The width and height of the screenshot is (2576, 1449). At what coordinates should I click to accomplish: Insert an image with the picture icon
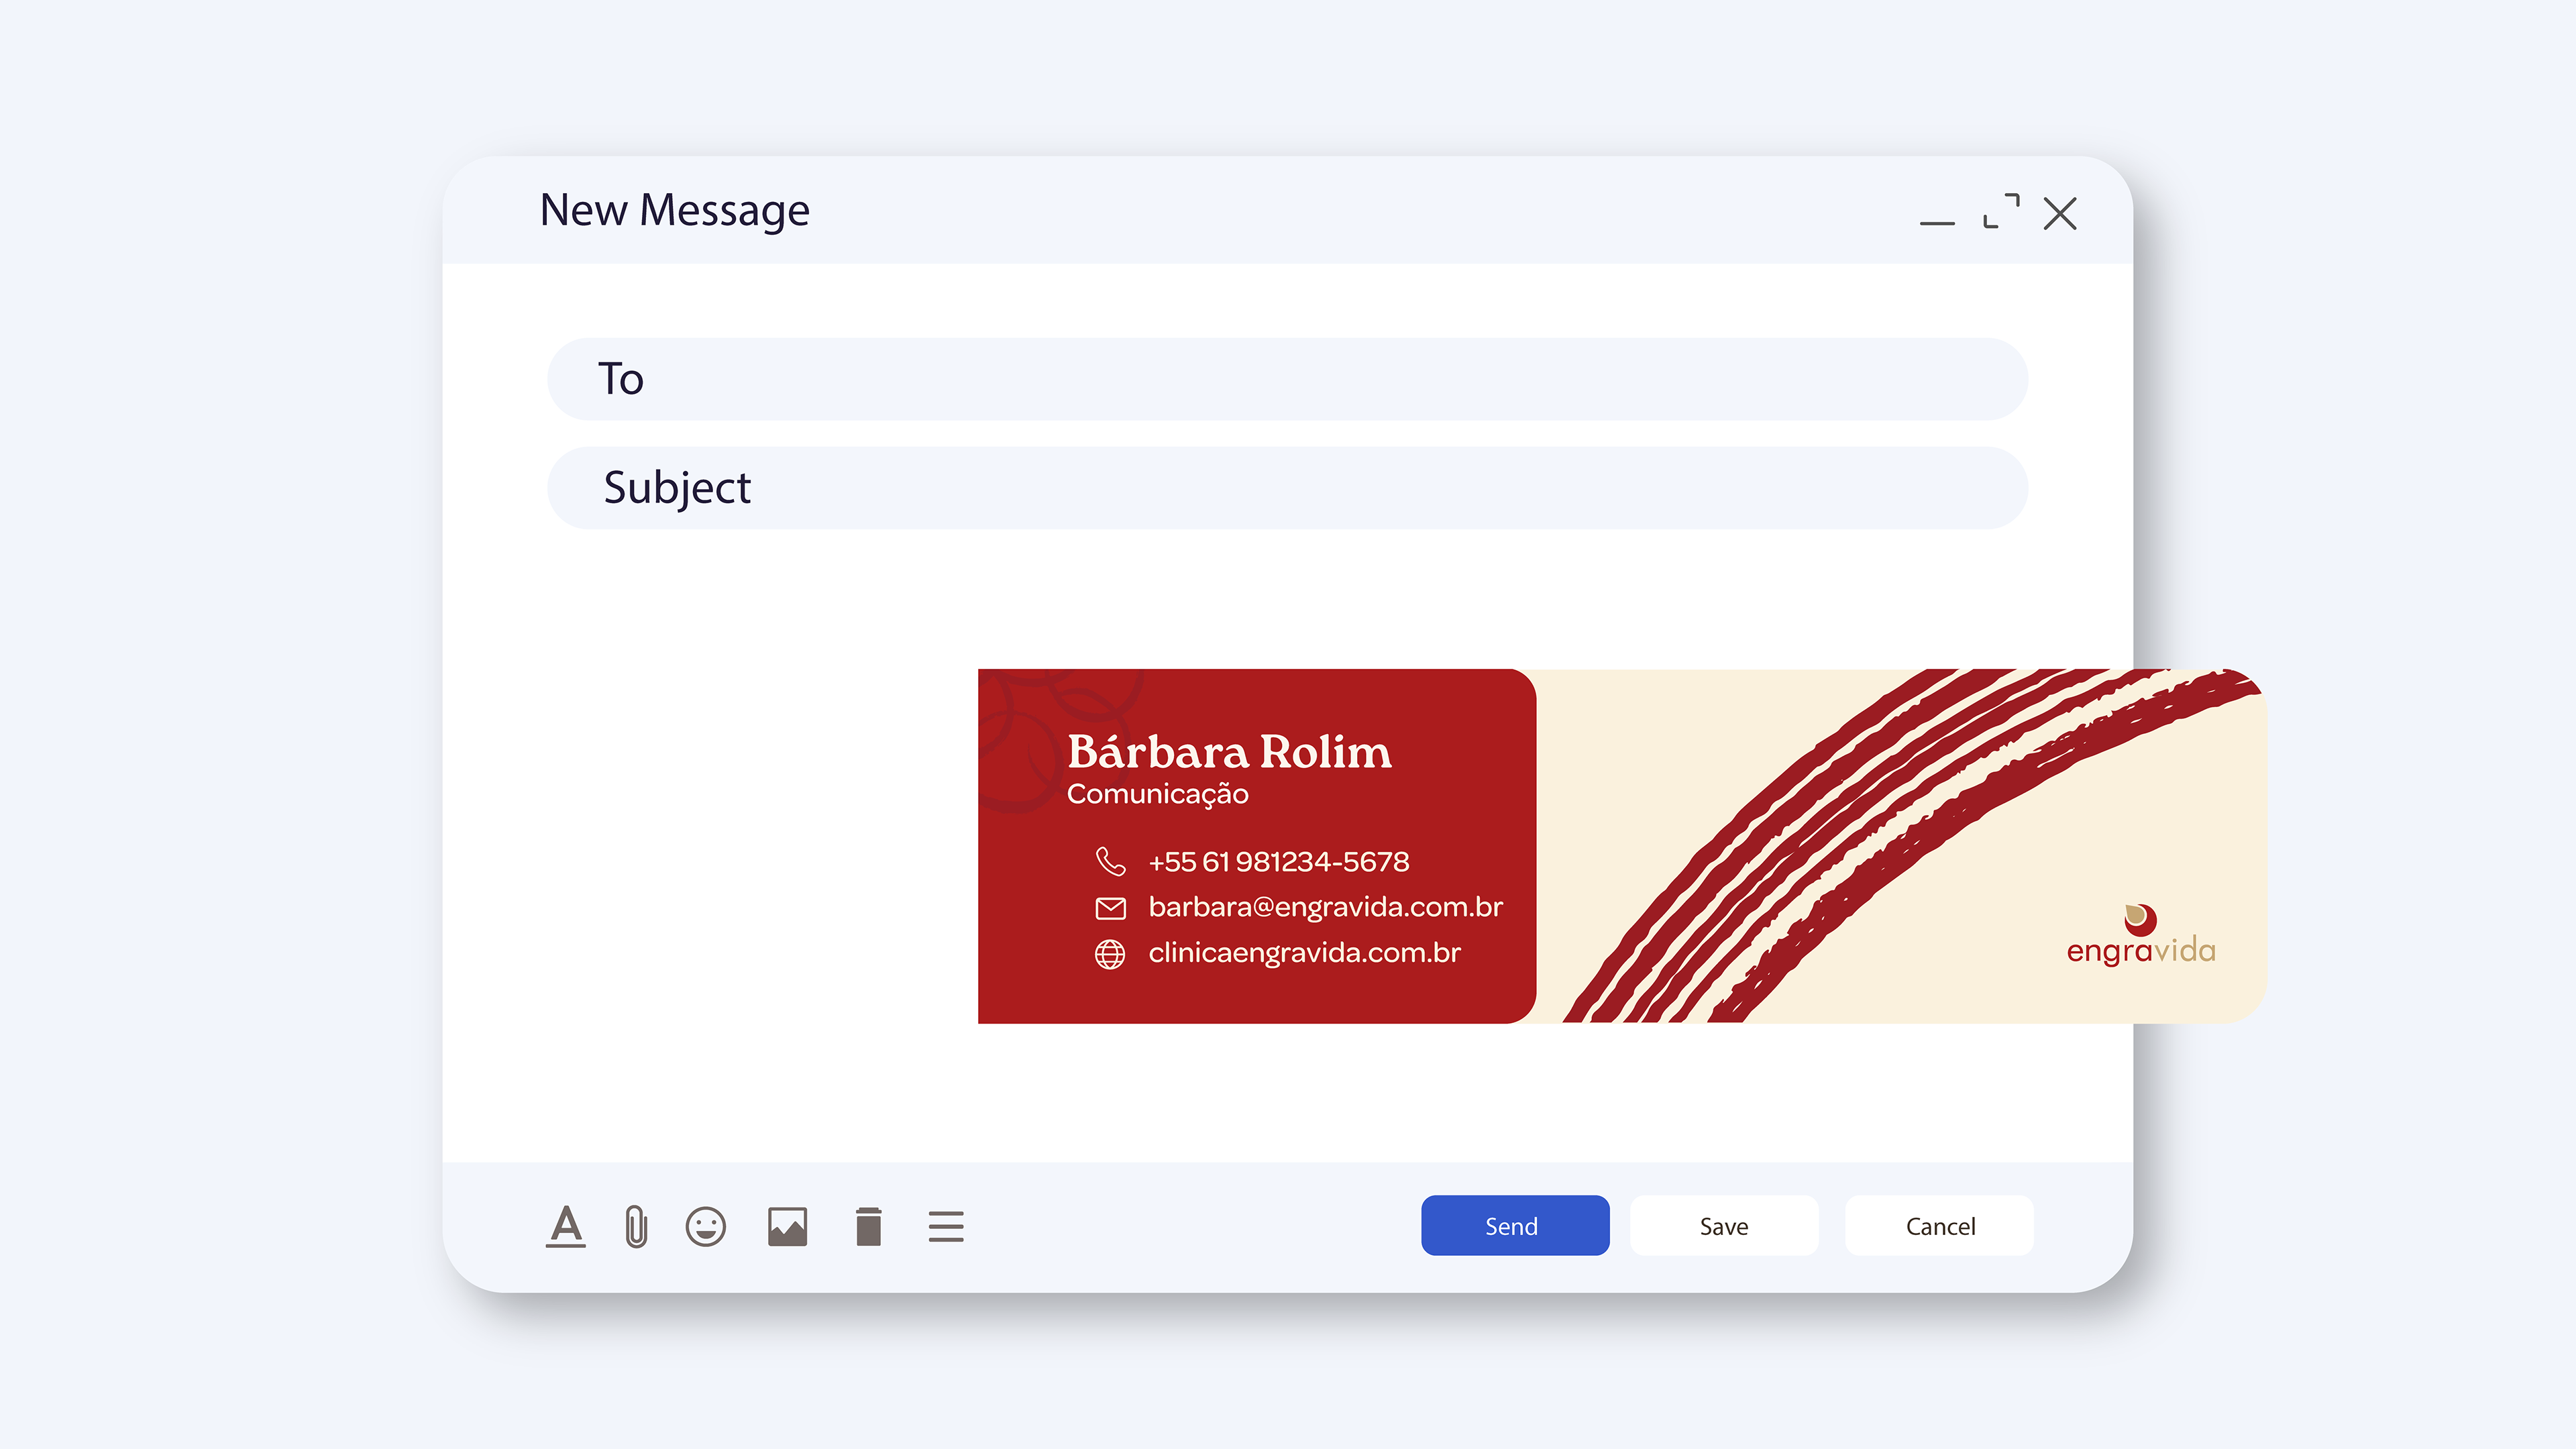coord(788,1226)
